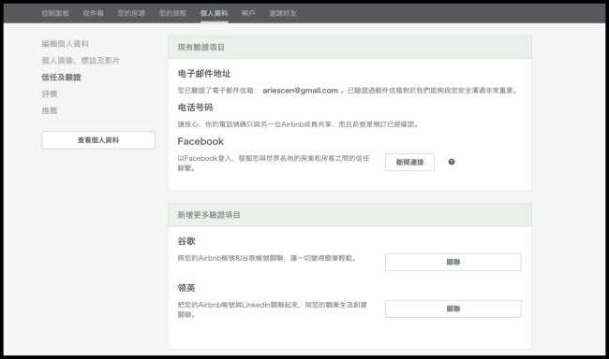Go to 個人頭像、標誌及影片 sidebar link
609x359 pixels.
pos(81,61)
